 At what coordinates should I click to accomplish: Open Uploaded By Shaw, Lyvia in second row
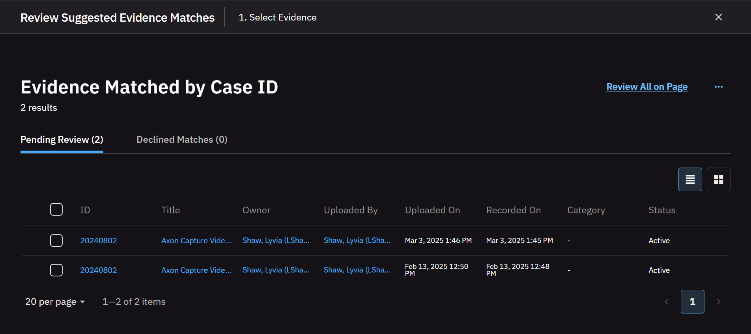tap(357, 270)
